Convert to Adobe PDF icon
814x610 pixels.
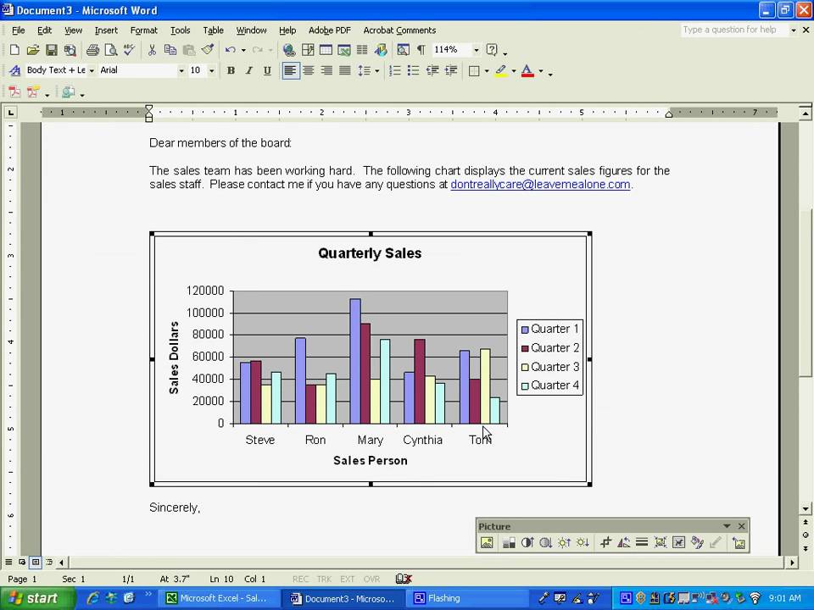(x=14, y=92)
